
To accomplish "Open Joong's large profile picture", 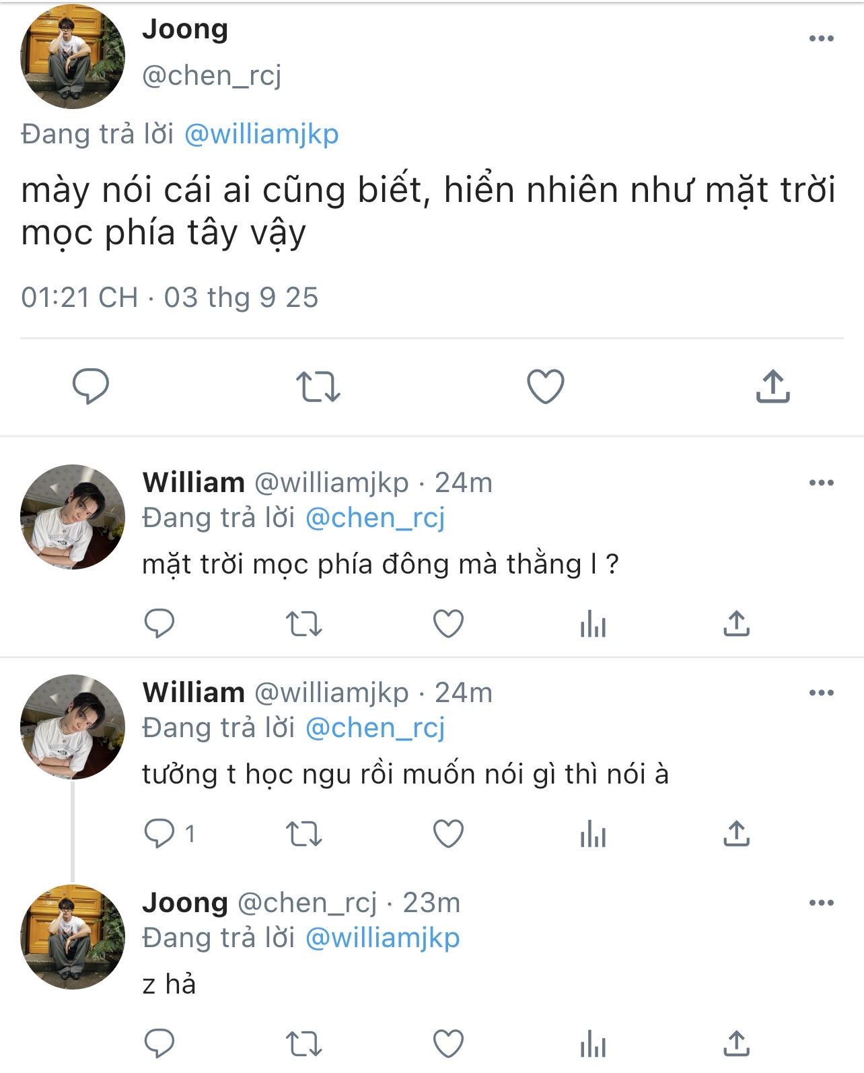I will click(73, 57).
